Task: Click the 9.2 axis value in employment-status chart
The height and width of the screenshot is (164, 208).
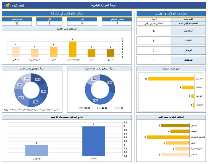Action: 125,123
